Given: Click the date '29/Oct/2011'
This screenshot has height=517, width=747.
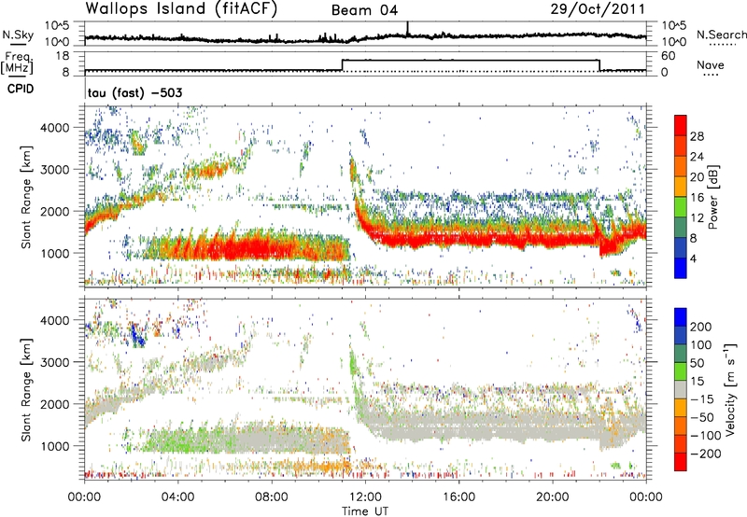Looking at the screenshot, I should click(598, 9).
